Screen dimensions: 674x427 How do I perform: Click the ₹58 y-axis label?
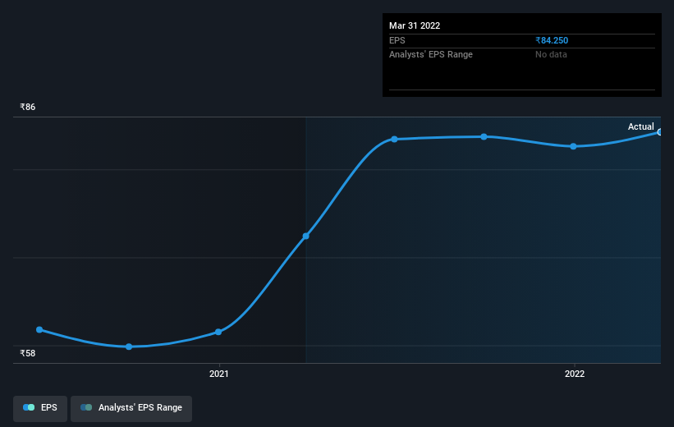pyautogui.click(x=28, y=353)
